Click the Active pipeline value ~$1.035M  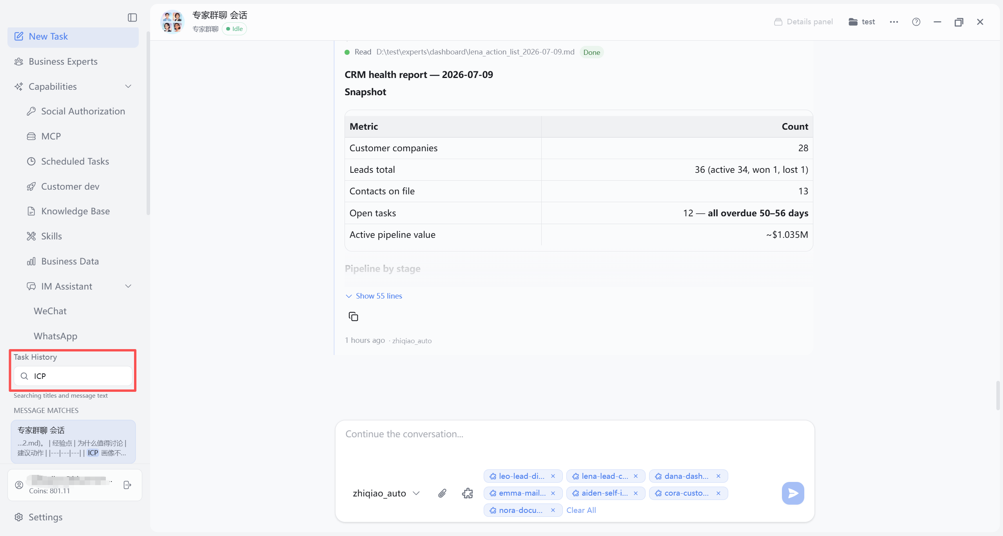tap(787, 235)
